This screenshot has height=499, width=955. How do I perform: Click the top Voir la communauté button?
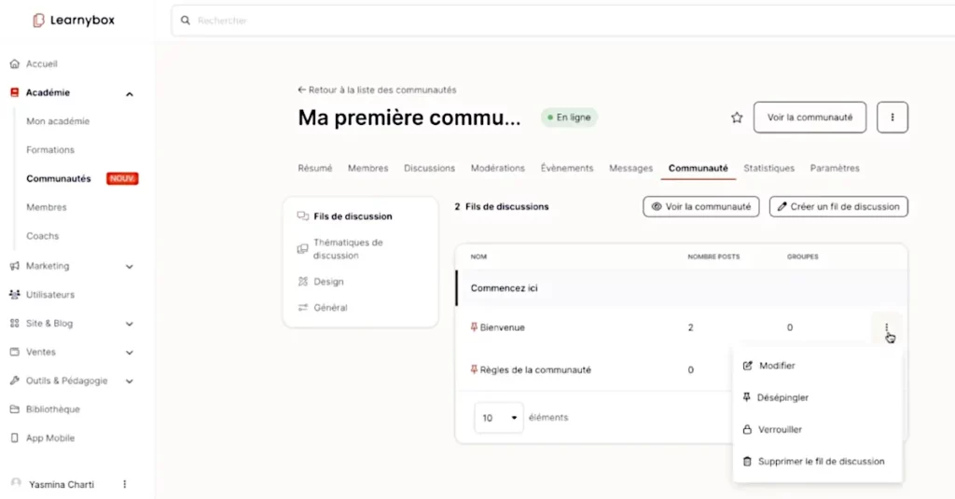(x=810, y=118)
